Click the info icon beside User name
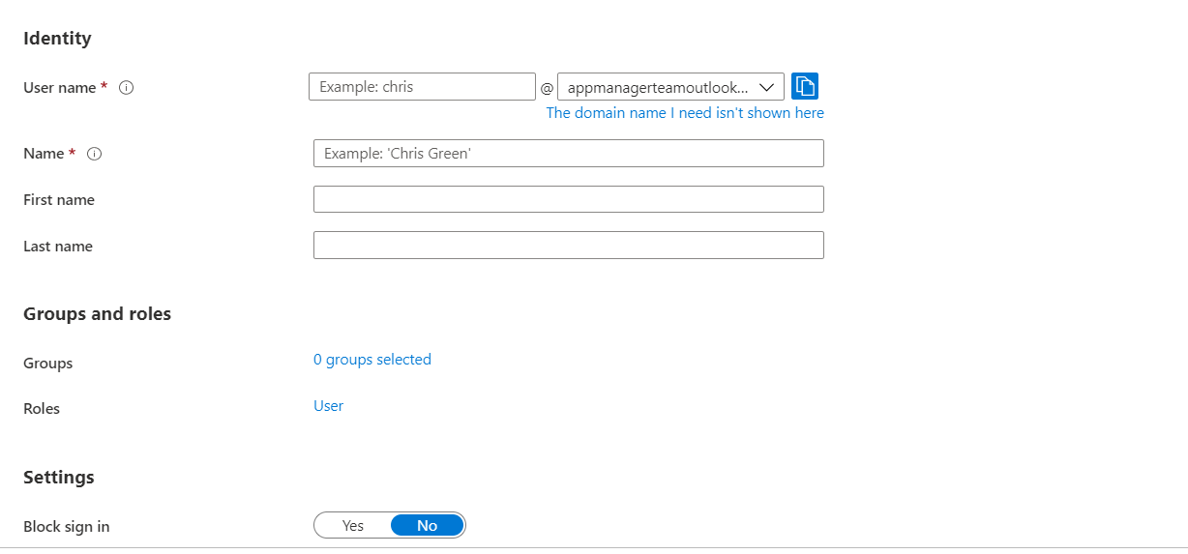1188x554 pixels. (x=126, y=88)
